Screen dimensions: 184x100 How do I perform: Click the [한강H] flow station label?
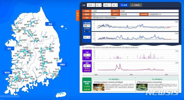click(87, 68)
